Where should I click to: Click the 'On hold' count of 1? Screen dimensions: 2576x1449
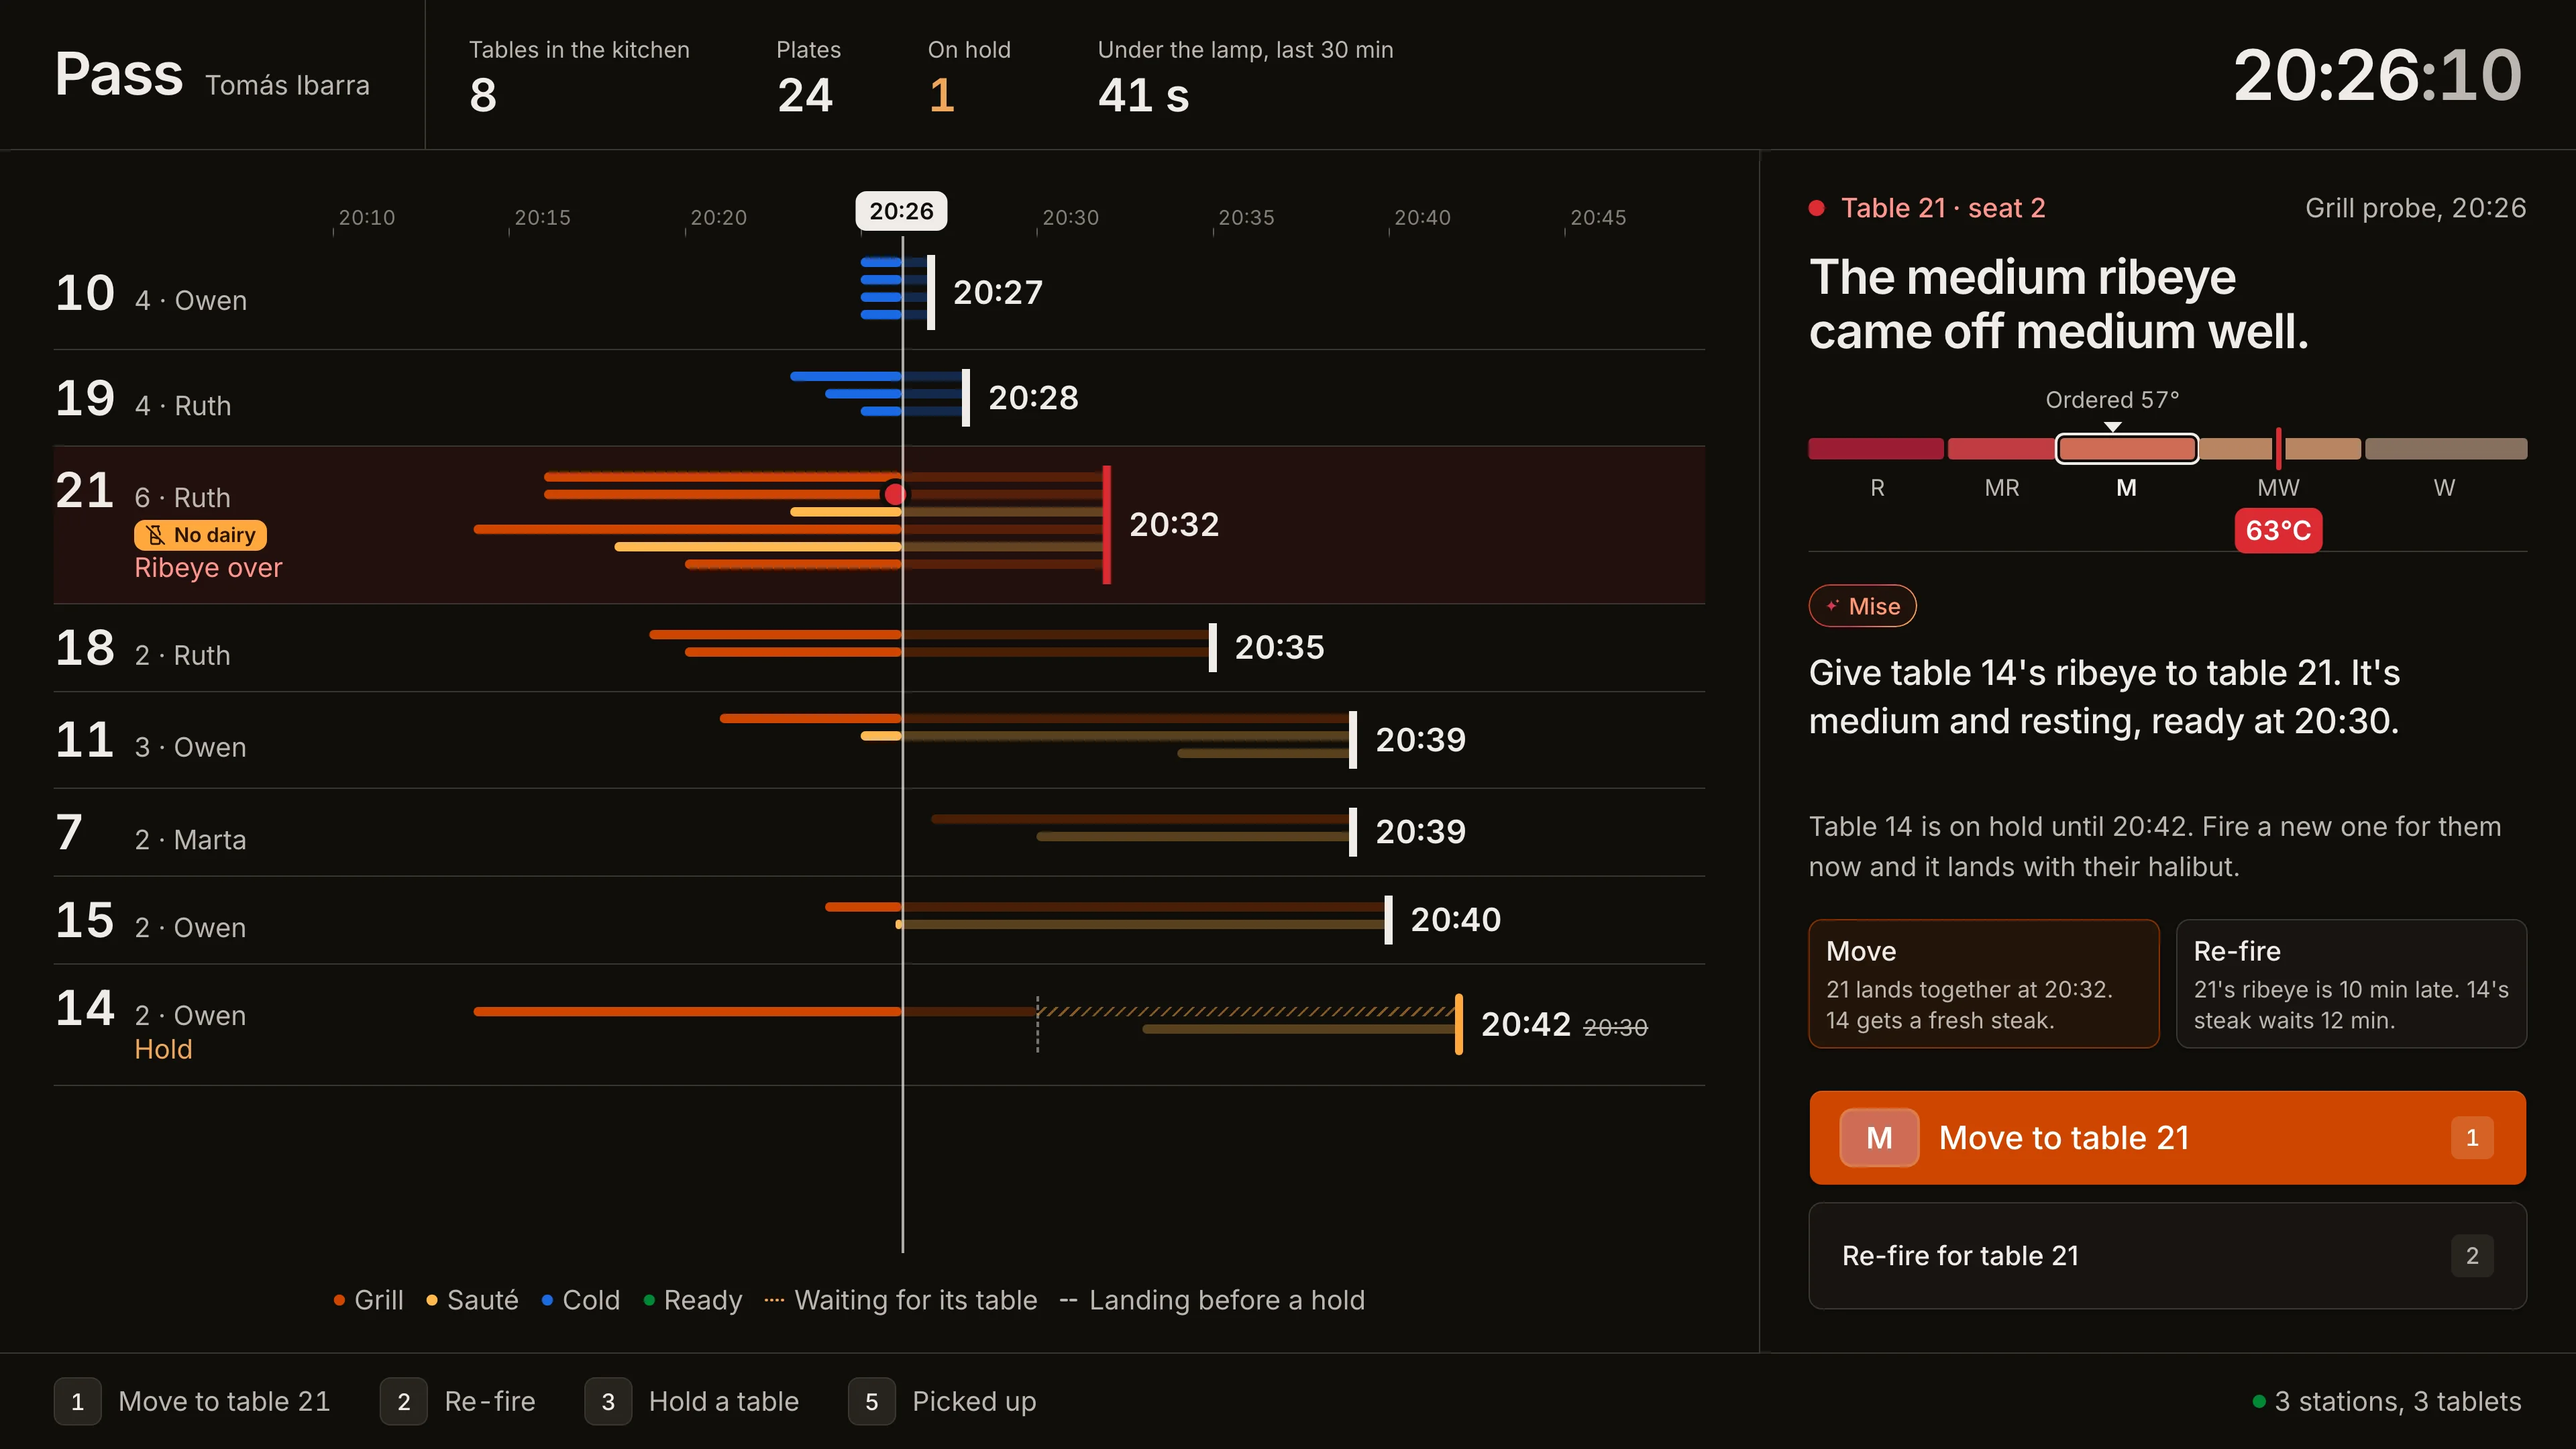click(941, 96)
